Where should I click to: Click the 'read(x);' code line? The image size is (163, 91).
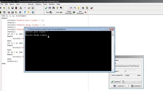pos(11,22)
